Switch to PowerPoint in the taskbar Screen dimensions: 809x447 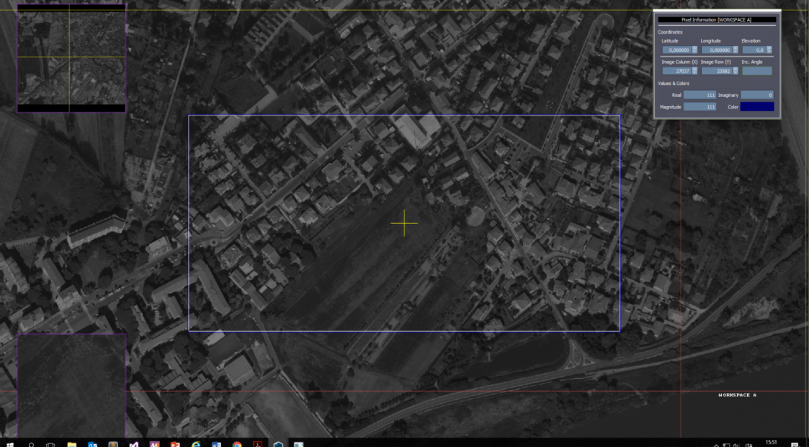coord(175,443)
